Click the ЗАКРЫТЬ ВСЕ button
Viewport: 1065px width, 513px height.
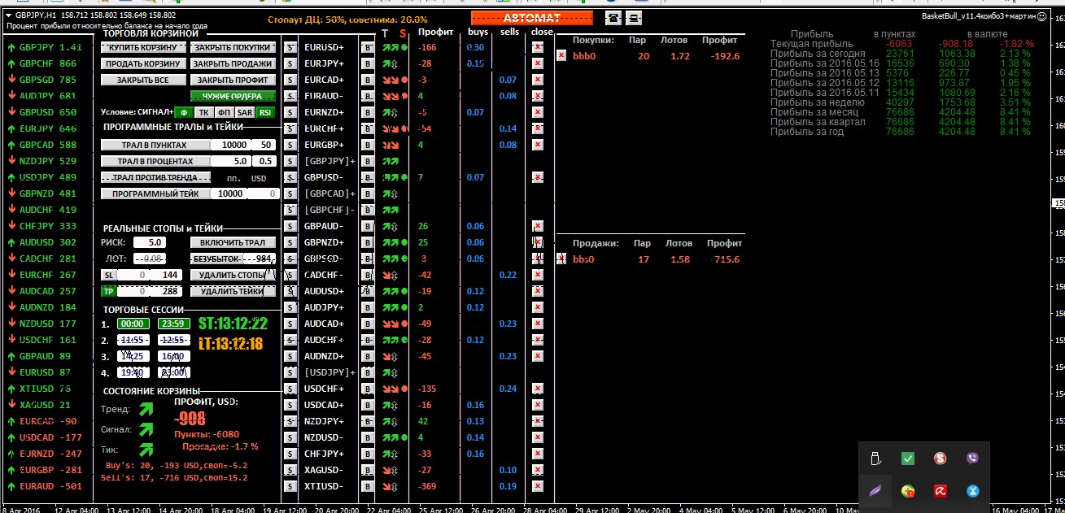(x=143, y=80)
